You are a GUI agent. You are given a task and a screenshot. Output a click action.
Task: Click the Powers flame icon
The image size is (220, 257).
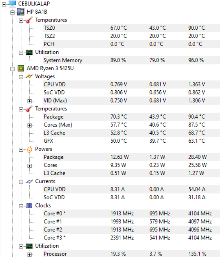click(29, 149)
